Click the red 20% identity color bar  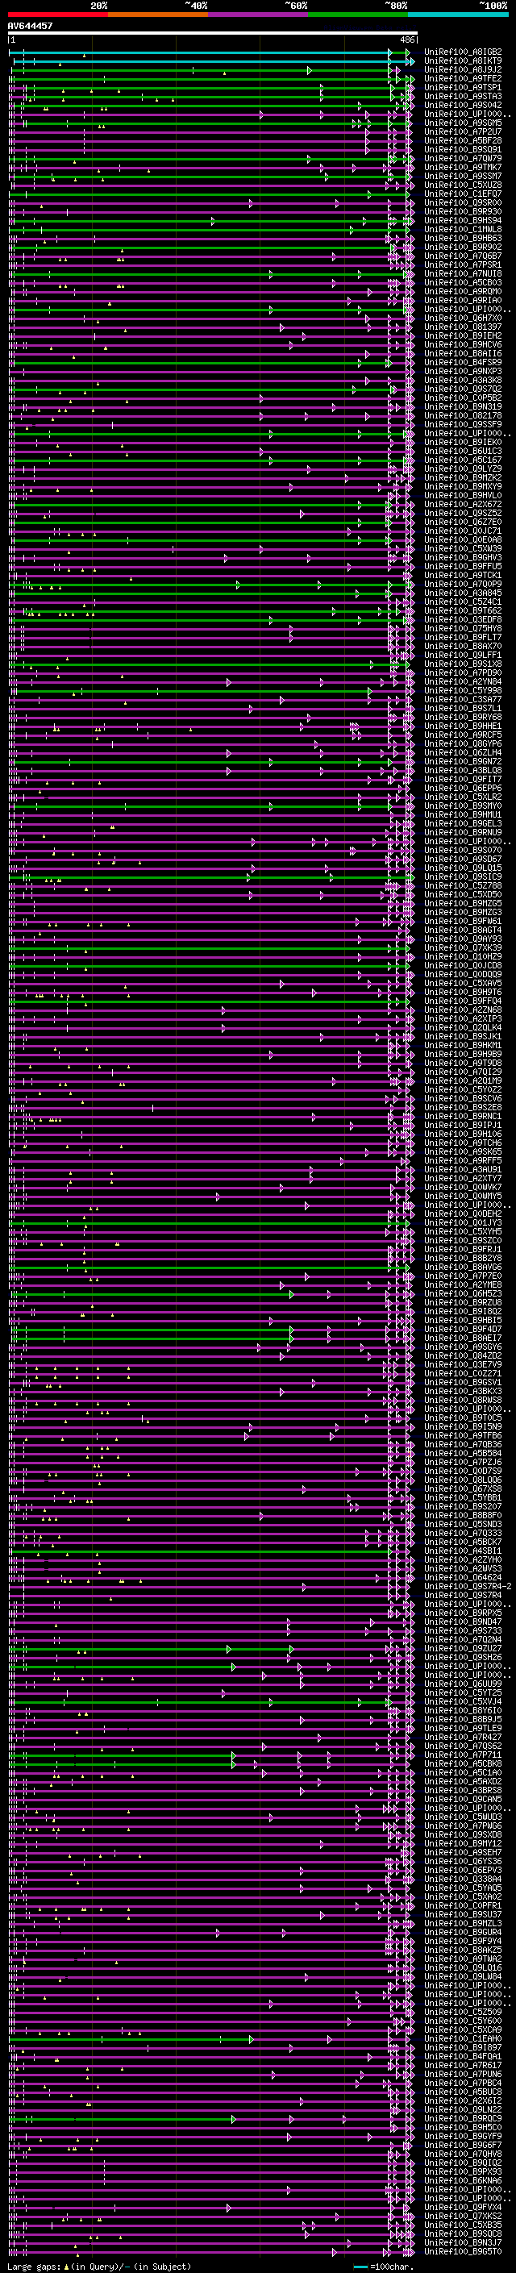(x=57, y=15)
